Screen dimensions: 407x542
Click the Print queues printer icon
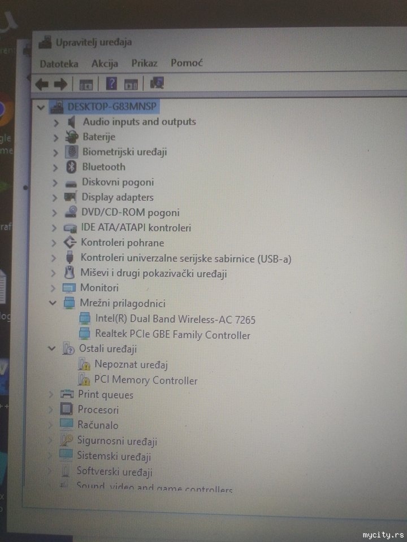67,395
